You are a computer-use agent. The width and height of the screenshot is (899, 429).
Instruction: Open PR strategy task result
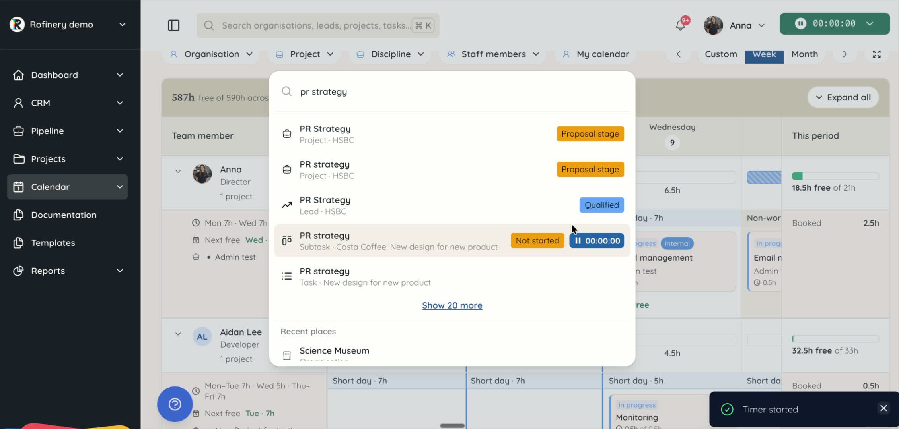[x=452, y=276]
